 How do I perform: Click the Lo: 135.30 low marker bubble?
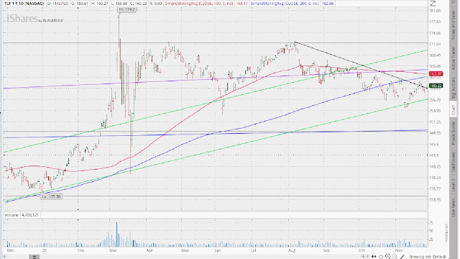click(51, 196)
